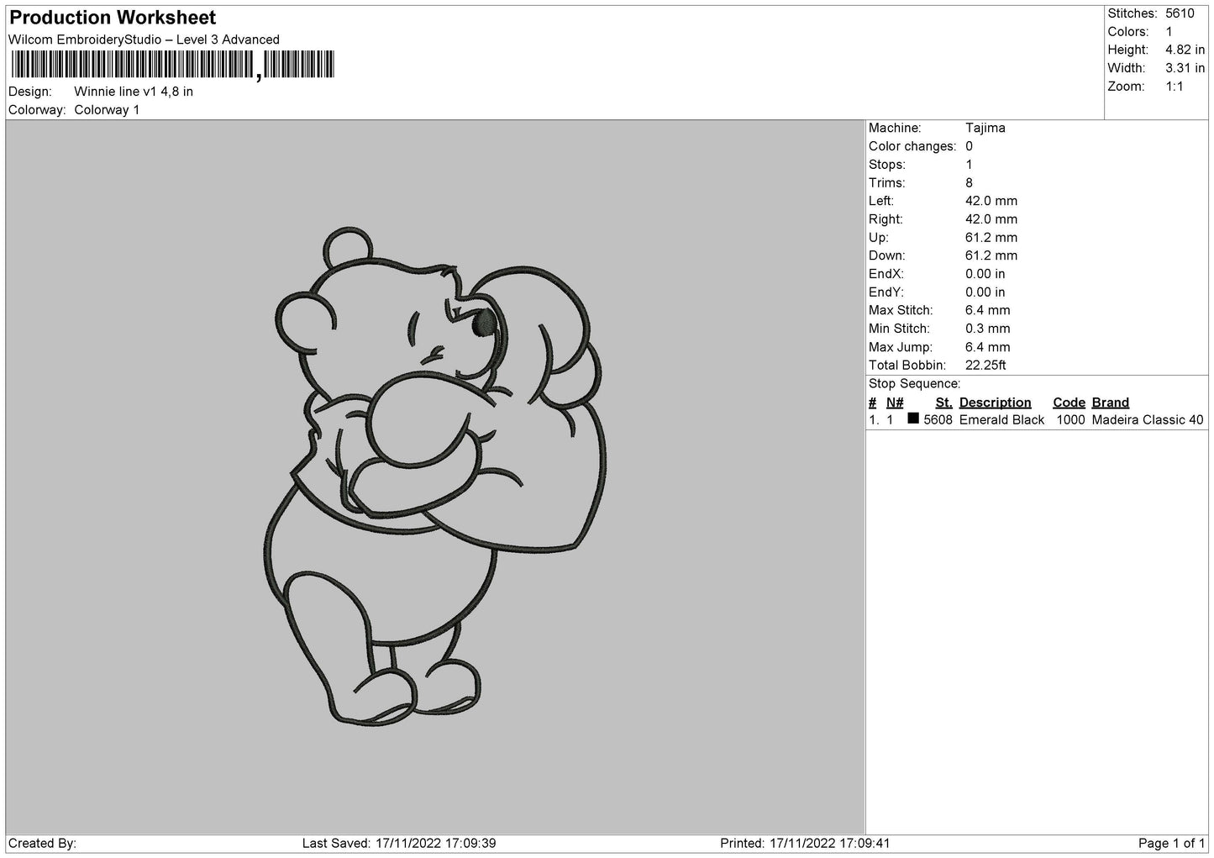Click the Winnie bear embroidery design preview
The height and width of the screenshot is (858, 1214).
(x=435, y=476)
